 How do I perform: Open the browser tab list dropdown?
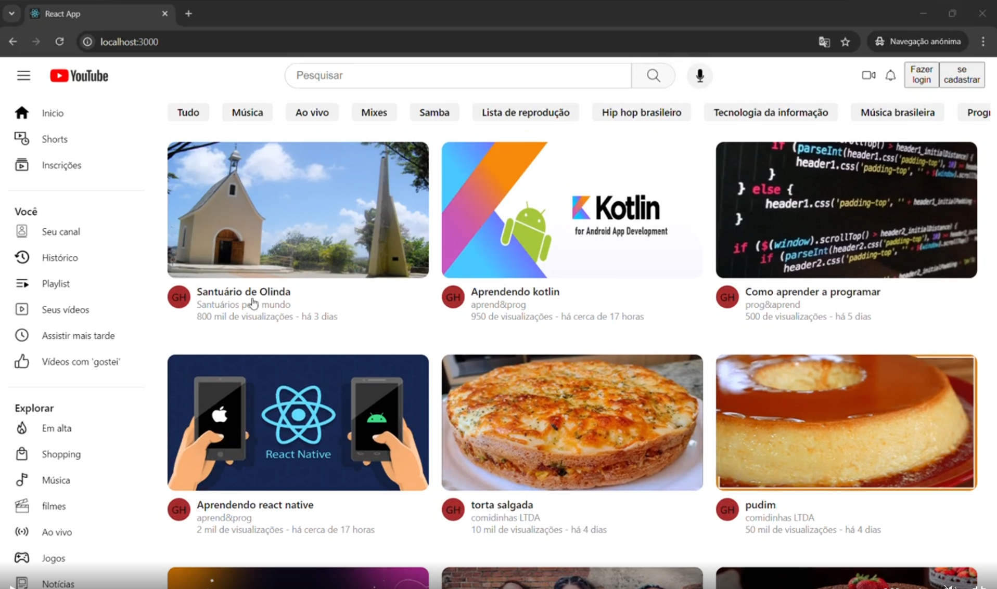(x=11, y=14)
